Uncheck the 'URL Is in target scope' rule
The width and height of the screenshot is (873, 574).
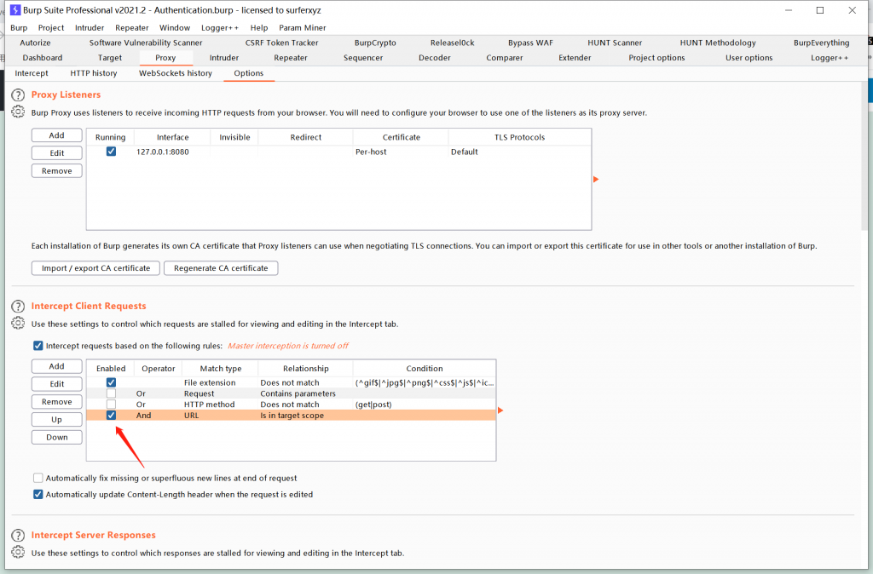click(x=111, y=415)
